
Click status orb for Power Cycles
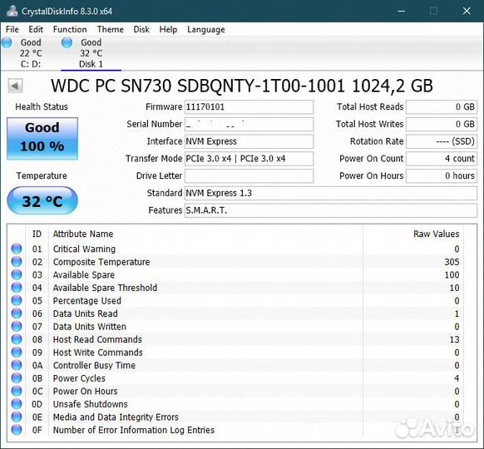[x=17, y=378]
